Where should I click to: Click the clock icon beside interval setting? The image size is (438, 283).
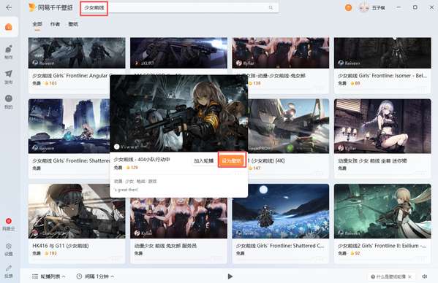(x=79, y=276)
